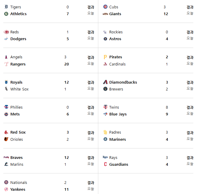Click the Cubs team logo

105,7
